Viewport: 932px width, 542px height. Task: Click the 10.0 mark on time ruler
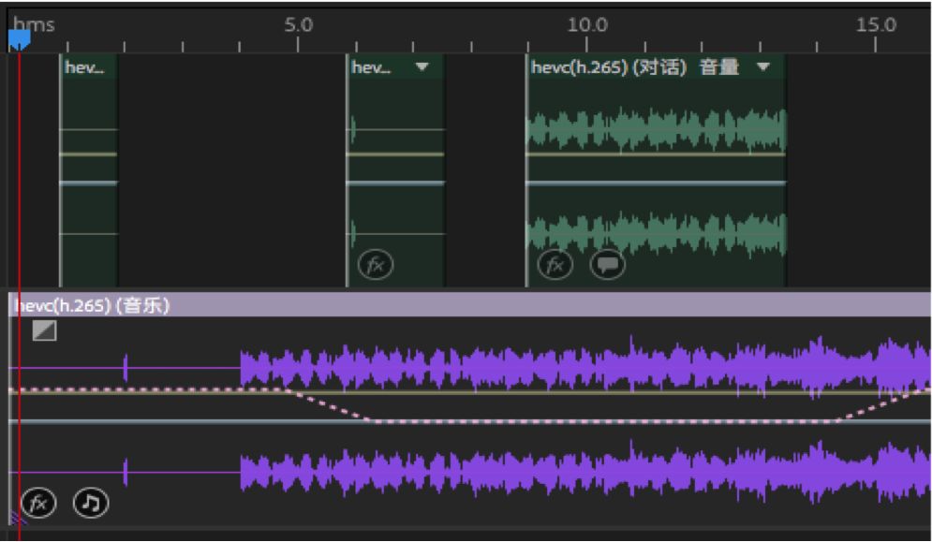[x=587, y=24]
